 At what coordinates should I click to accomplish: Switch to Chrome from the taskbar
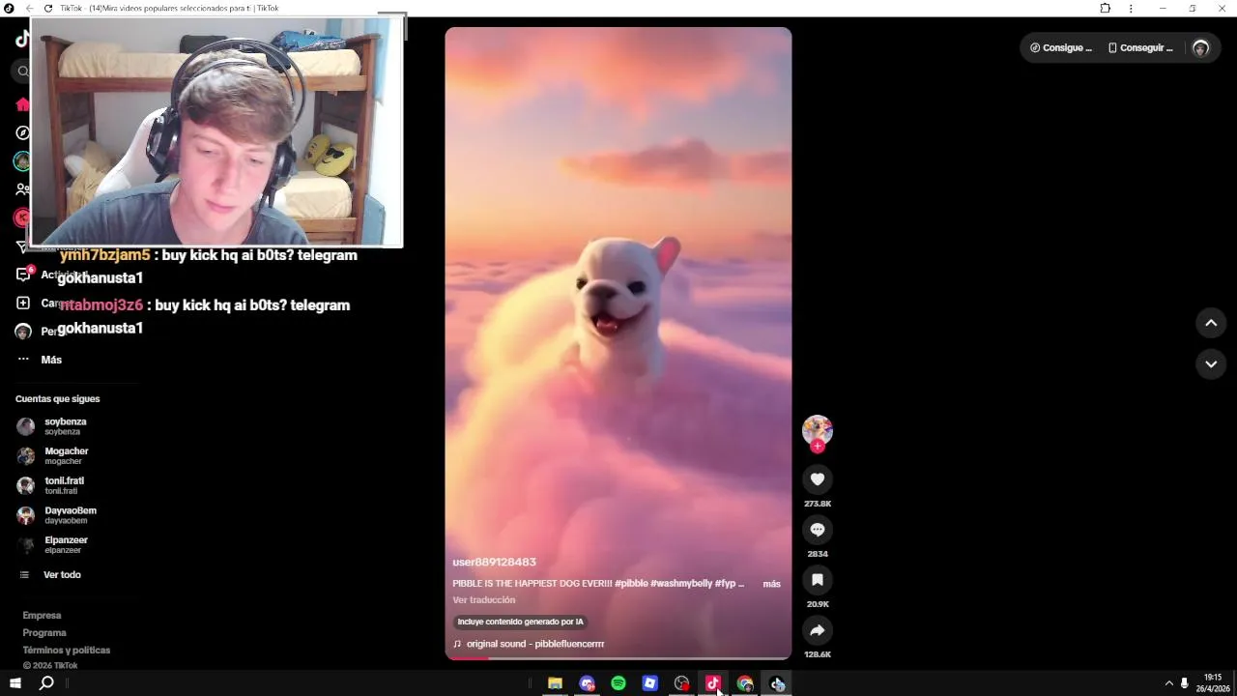pyautogui.click(x=745, y=683)
